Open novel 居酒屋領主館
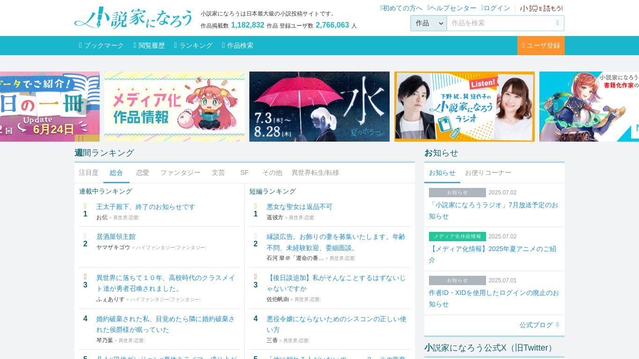The height and width of the screenshot is (359, 639). click(116, 237)
